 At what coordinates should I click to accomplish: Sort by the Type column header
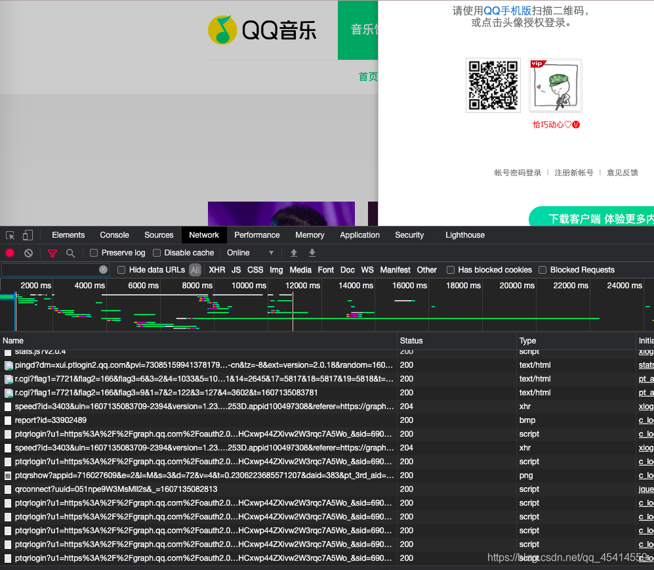pyautogui.click(x=576, y=341)
